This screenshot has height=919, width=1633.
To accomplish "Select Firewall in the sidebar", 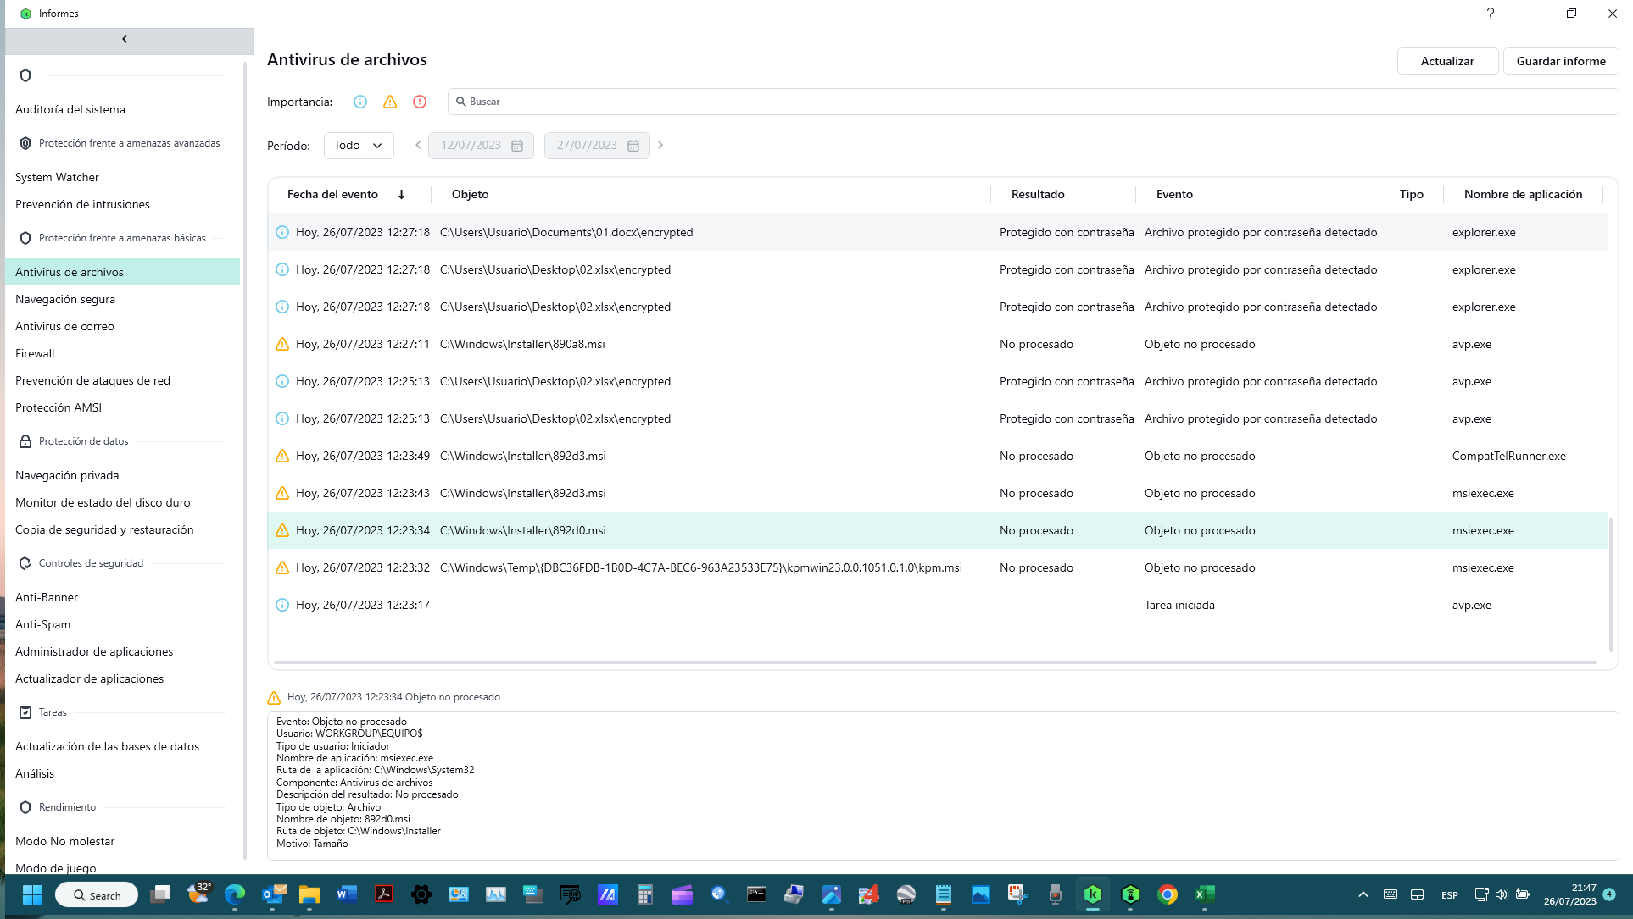I will coord(35,353).
